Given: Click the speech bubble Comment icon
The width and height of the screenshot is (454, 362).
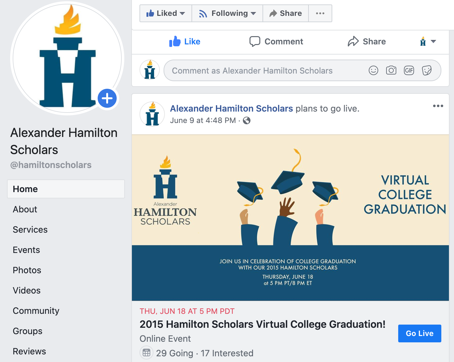Looking at the screenshot, I should (255, 42).
